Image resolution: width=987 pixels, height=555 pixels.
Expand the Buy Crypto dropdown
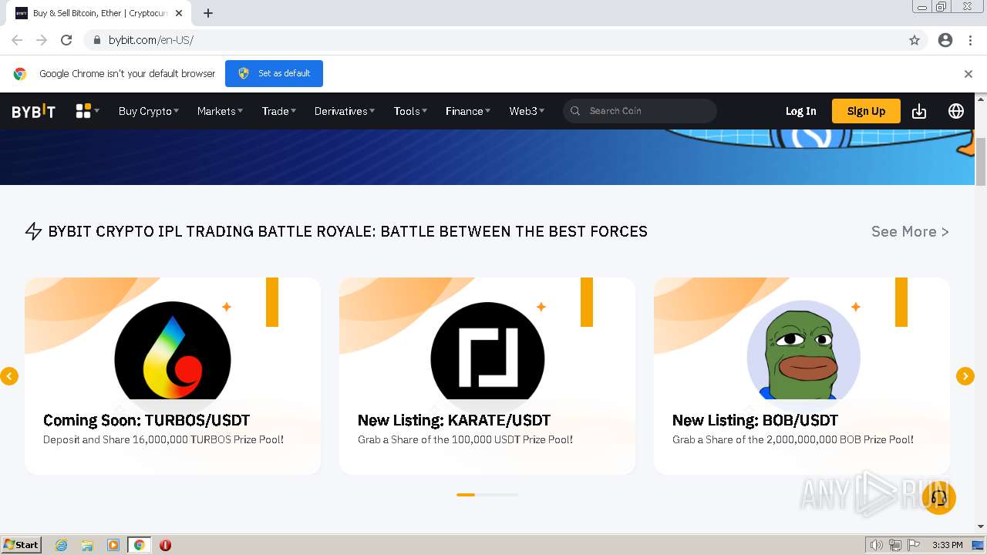coord(149,111)
